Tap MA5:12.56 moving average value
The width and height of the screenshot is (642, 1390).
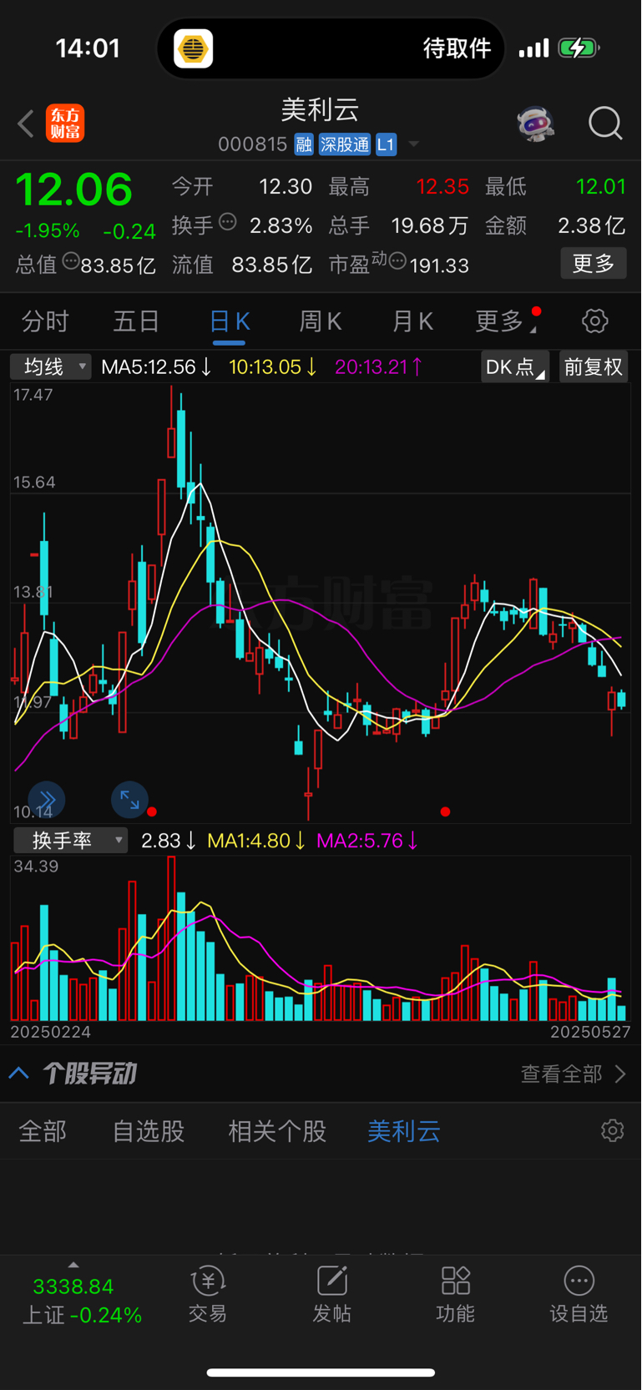tap(156, 366)
